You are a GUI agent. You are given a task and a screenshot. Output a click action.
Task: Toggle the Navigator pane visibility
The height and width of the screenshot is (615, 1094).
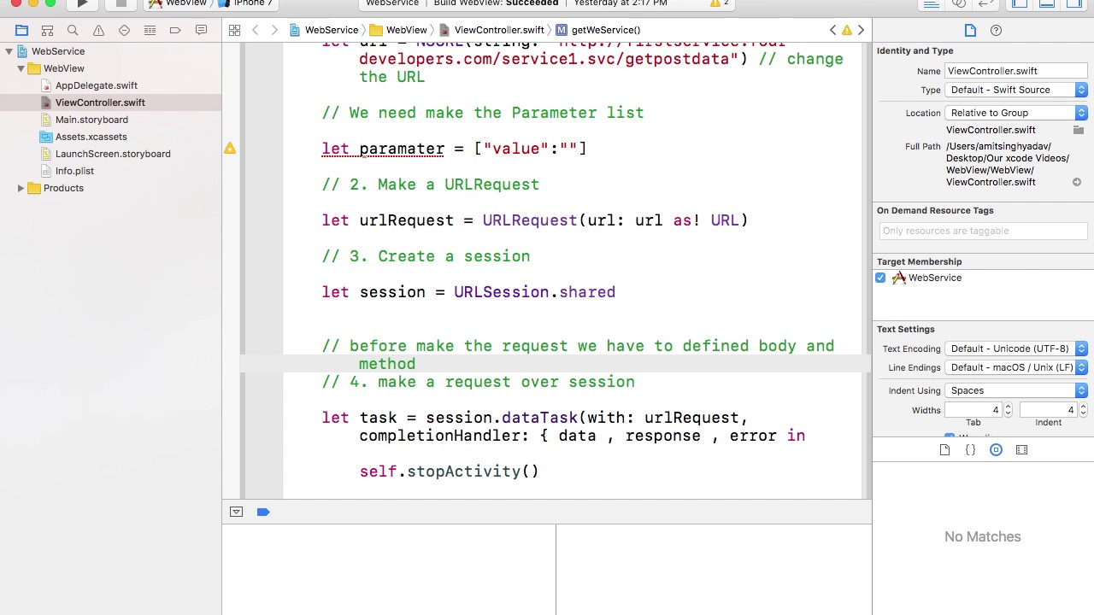point(1020,3)
